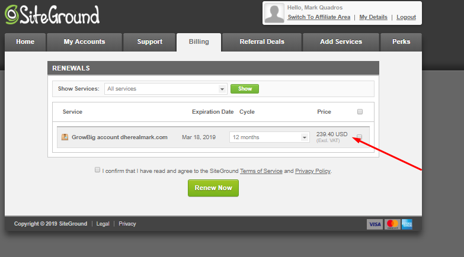This screenshot has height=257, width=464.
Task: Click the RENEWALS section heading
Action: (x=71, y=68)
